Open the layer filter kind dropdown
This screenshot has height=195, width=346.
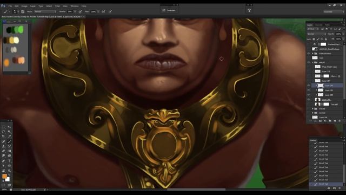[312, 29]
